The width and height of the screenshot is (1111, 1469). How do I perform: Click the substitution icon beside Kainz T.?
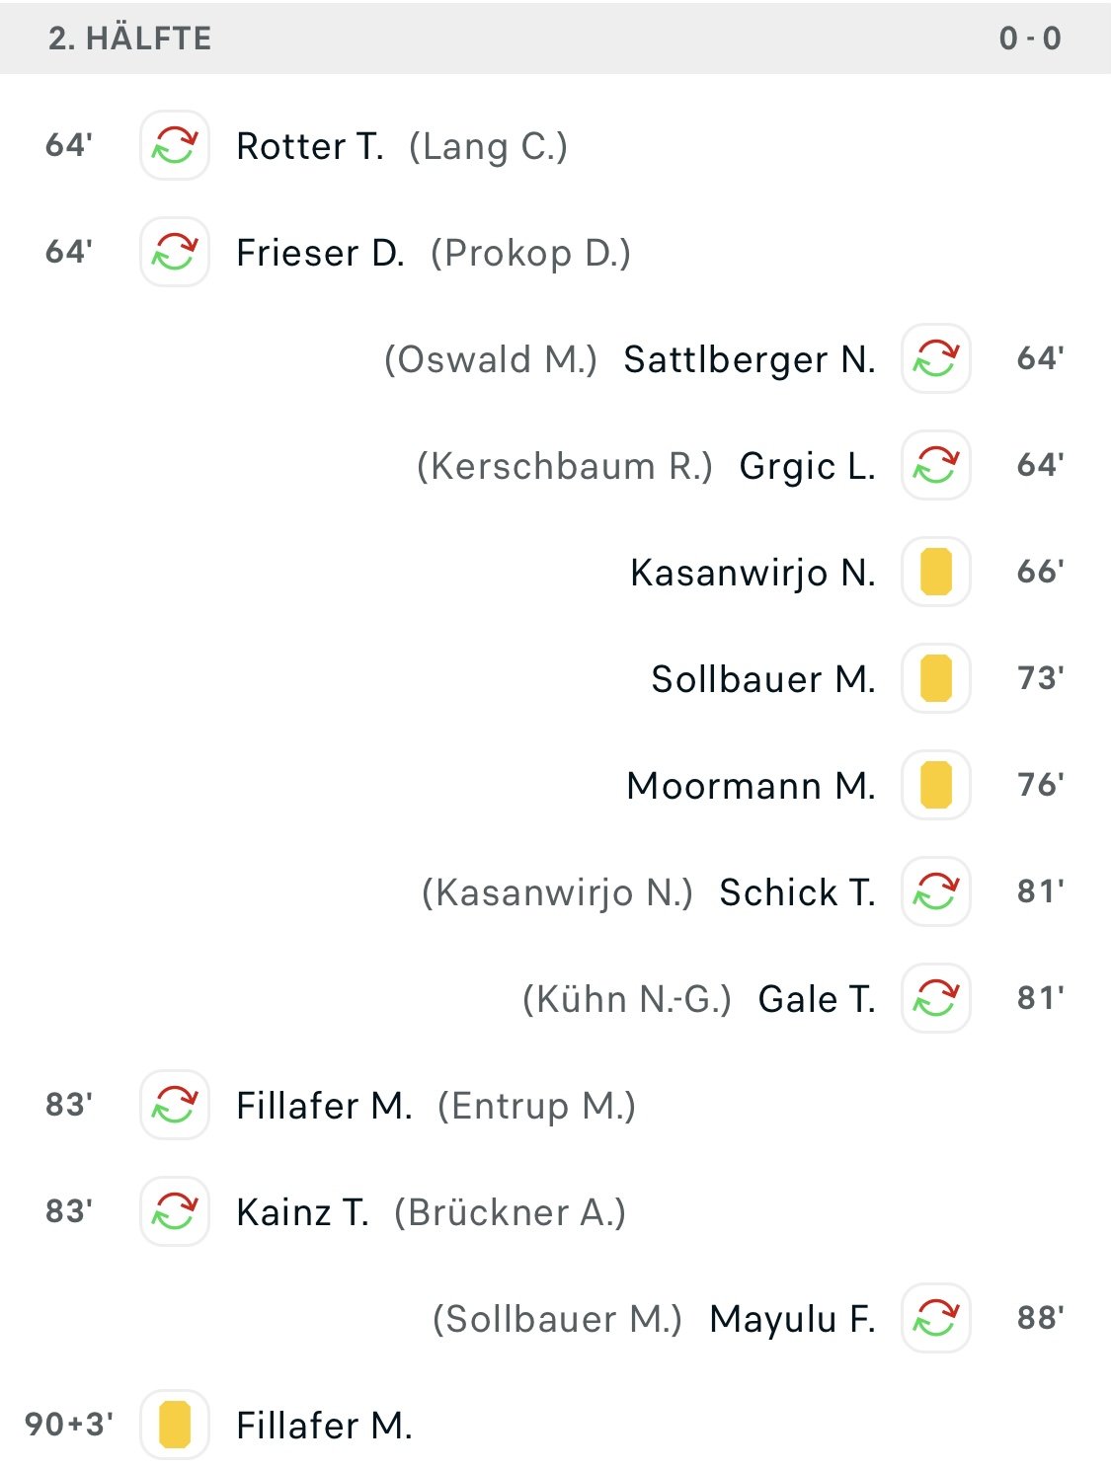(x=175, y=1211)
